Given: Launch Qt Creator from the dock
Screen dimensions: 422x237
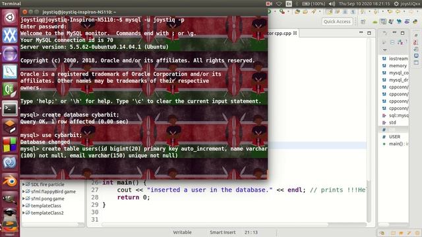Looking at the screenshot, I should [10, 90].
